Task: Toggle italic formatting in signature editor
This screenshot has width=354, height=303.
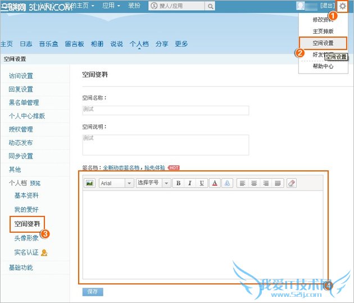Action: click(190, 183)
